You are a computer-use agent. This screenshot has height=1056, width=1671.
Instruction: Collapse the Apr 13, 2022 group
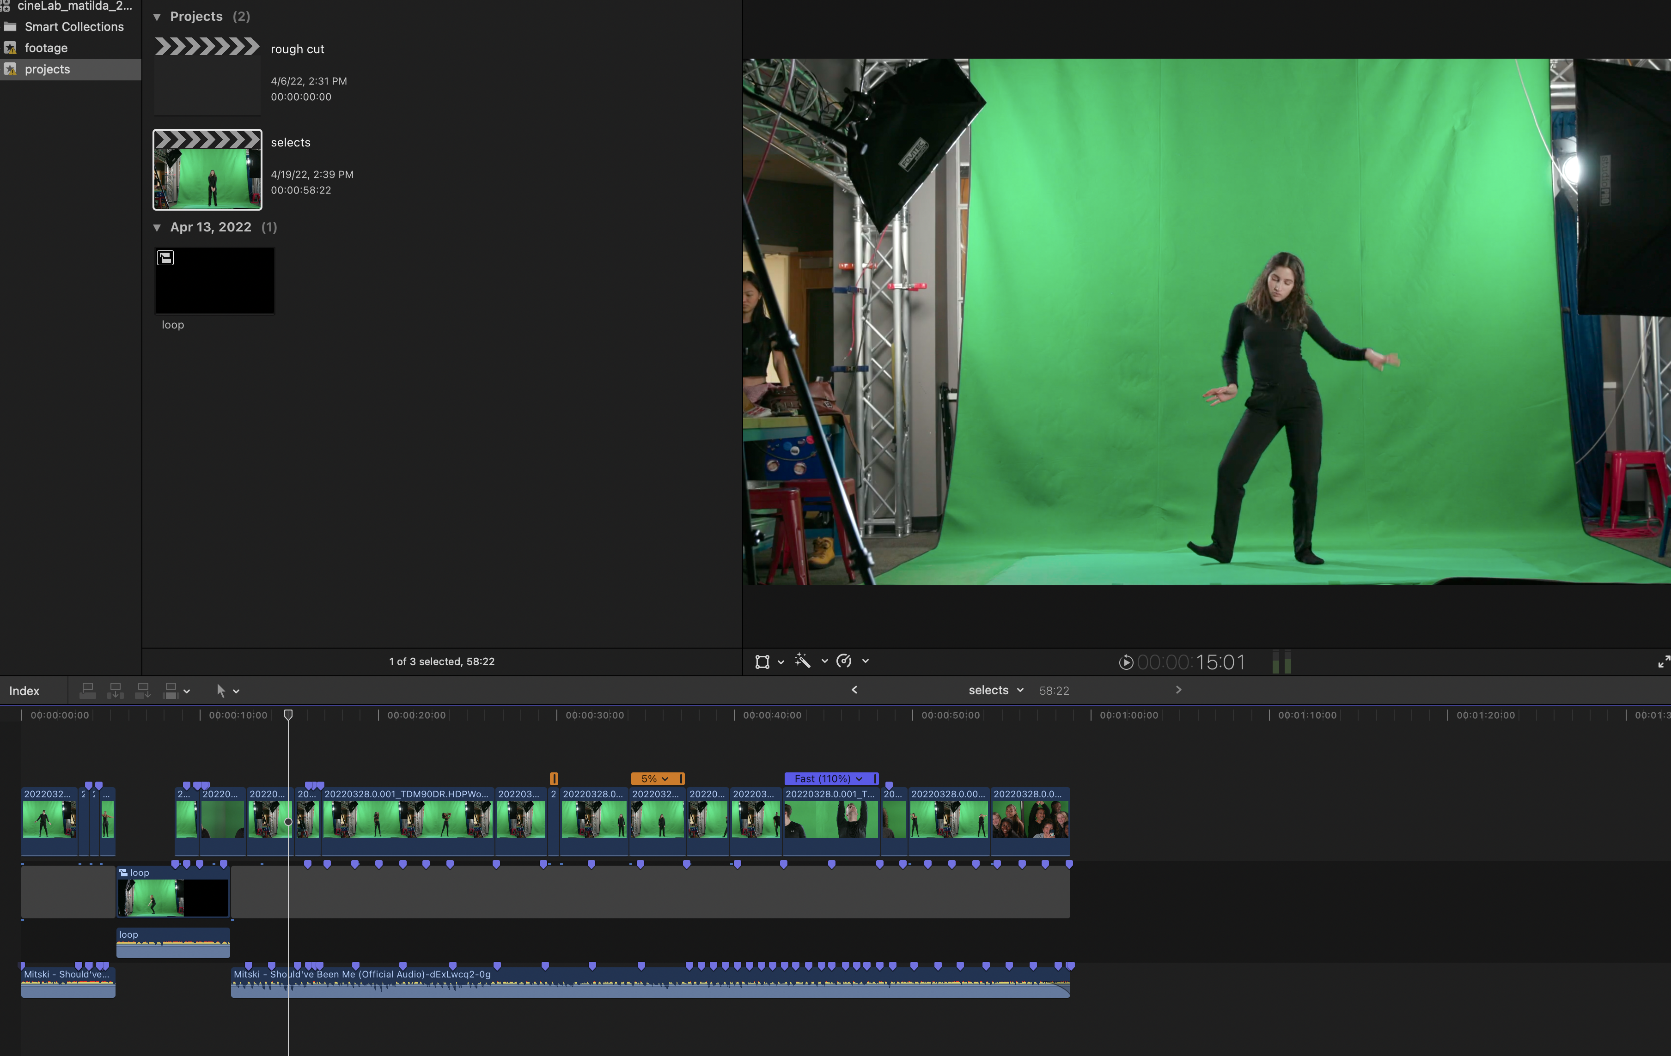pyautogui.click(x=157, y=228)
